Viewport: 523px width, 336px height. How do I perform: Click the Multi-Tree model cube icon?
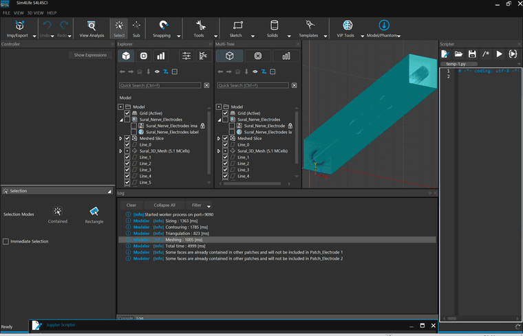(229, 56)
